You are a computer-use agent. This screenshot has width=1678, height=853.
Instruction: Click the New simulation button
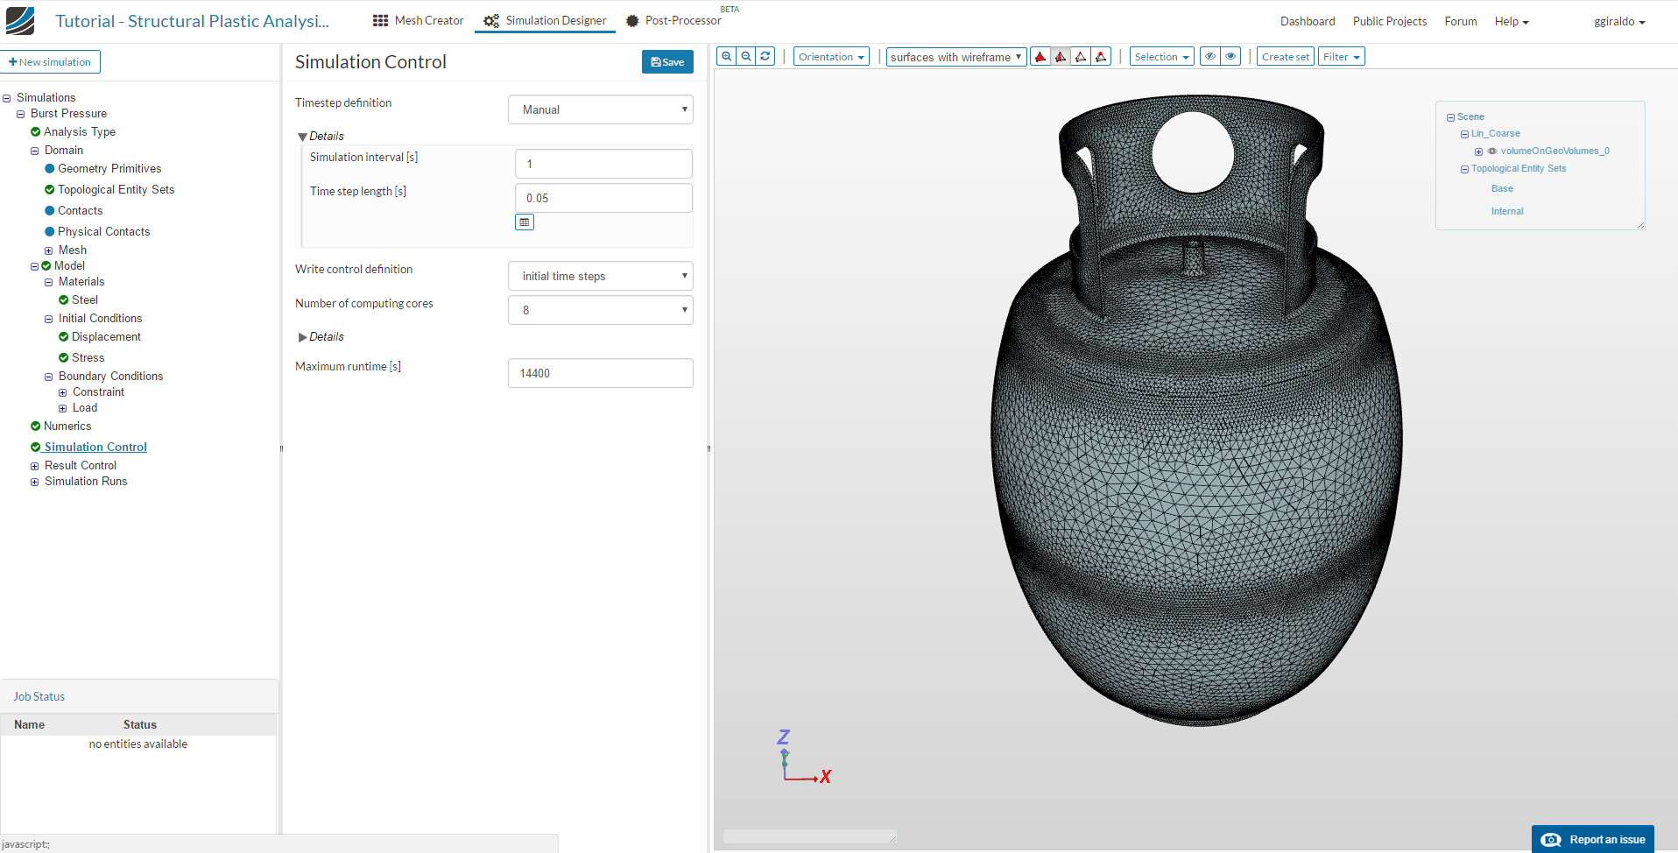(x=50, y=62)
